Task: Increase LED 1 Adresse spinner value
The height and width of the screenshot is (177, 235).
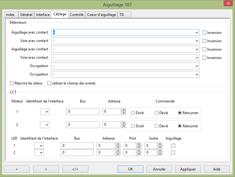Action: 118,144
